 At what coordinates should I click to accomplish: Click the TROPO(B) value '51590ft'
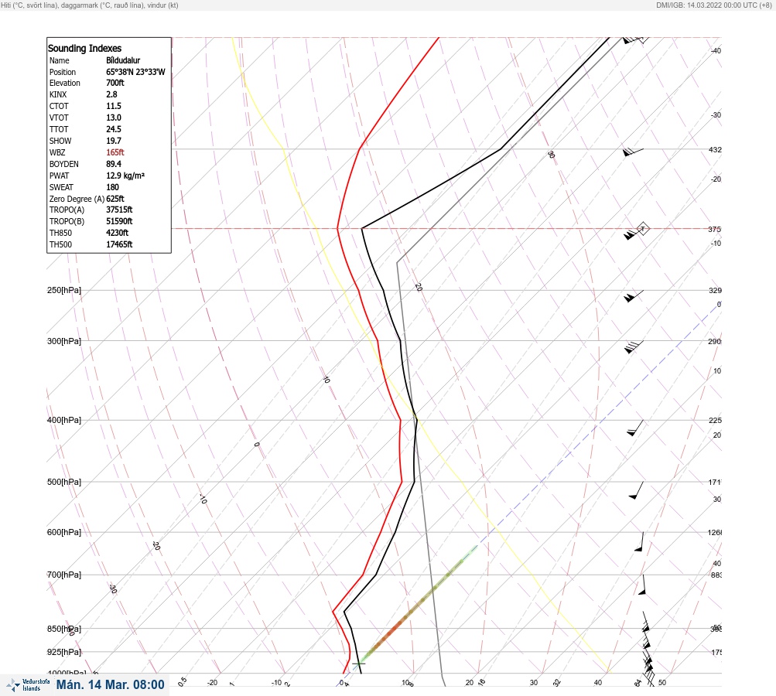click(x=119, y=221)
